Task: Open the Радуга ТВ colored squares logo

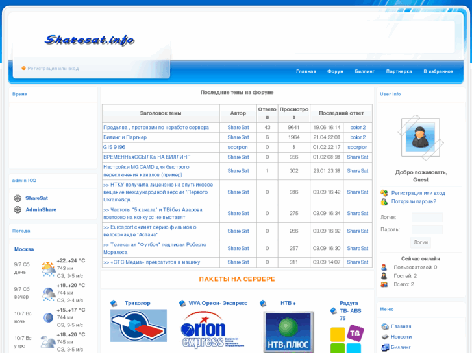Action: click(347, 338)
